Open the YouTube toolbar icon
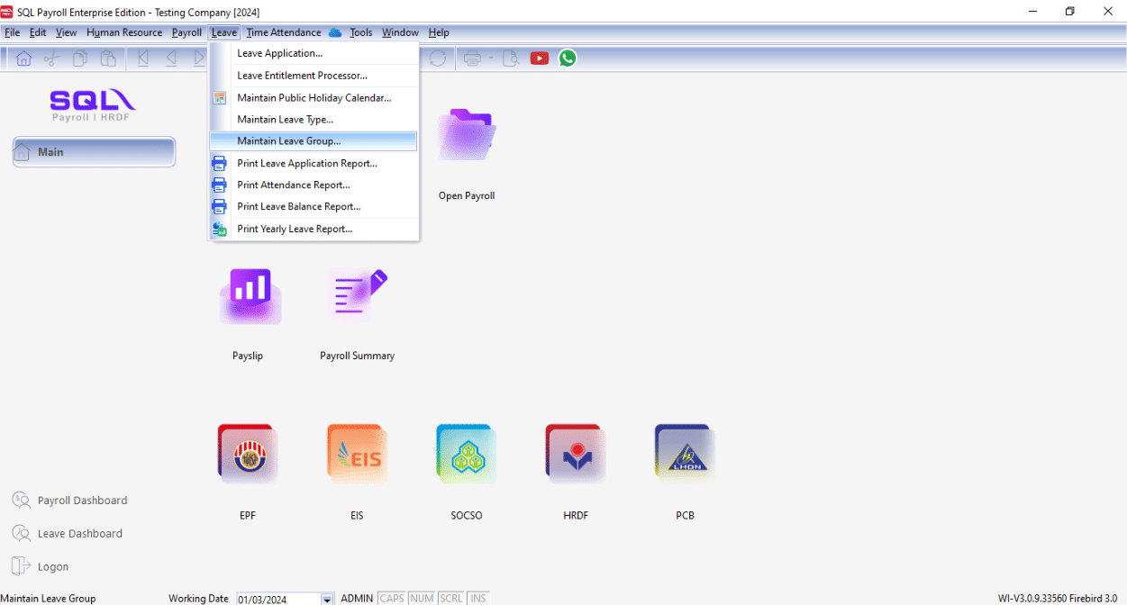The height and width of the screenshot is (605, 1127). coord(540,59)
